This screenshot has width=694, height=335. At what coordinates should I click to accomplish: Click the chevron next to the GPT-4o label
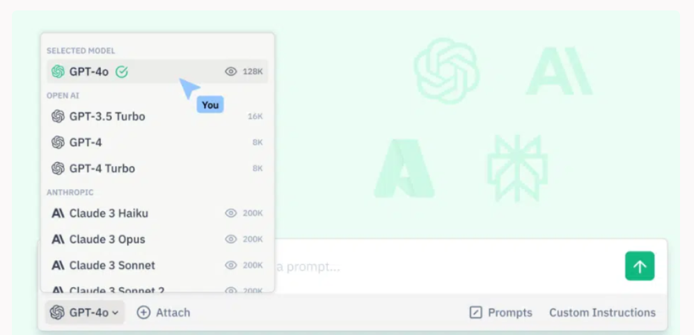[x=115, y=313]
